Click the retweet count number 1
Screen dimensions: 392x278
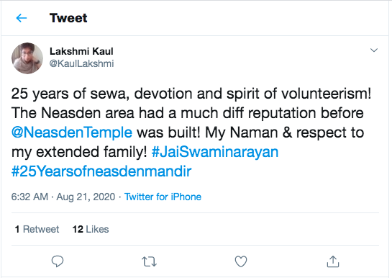(x=17, y=229)
